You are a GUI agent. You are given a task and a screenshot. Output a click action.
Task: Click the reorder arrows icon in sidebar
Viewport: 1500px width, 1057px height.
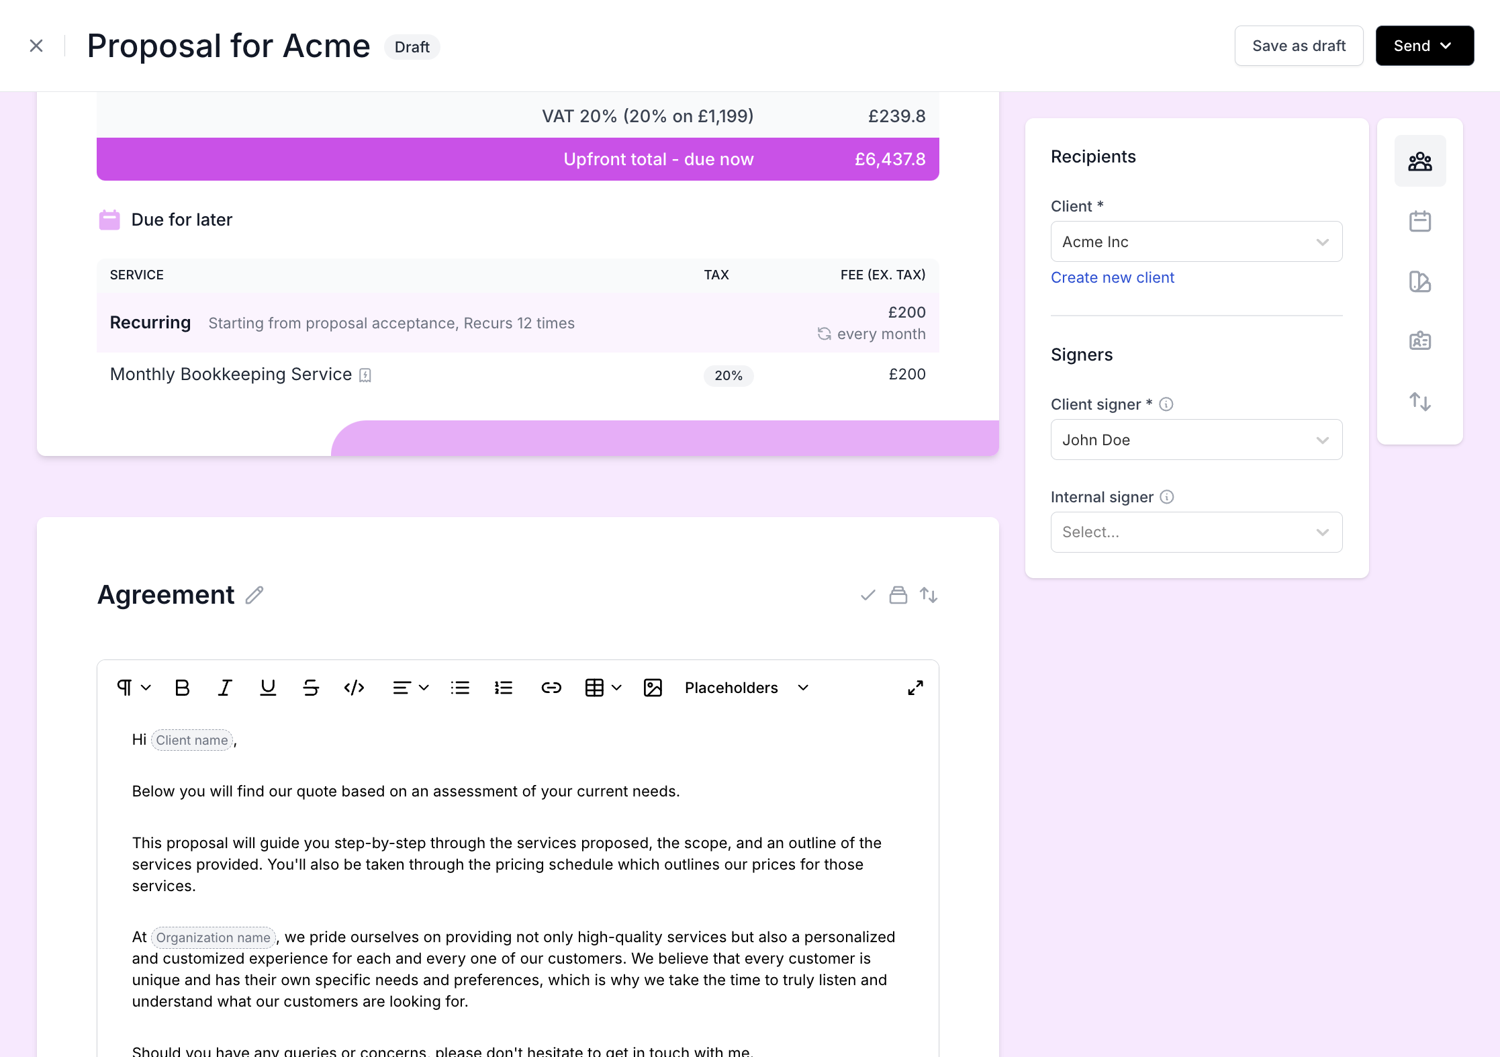pos(1419,402)
